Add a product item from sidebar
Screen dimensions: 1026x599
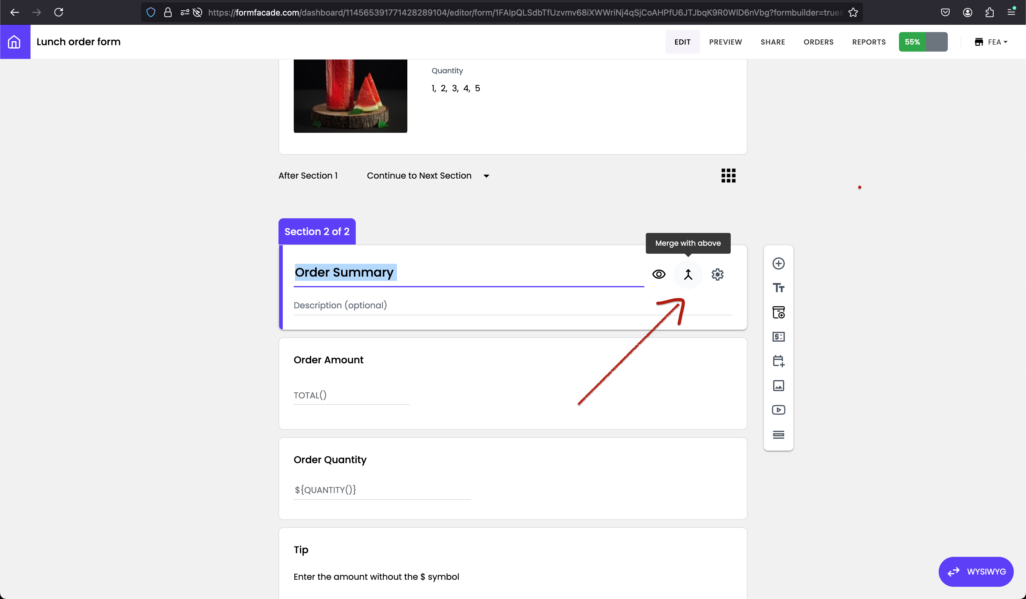778,313
